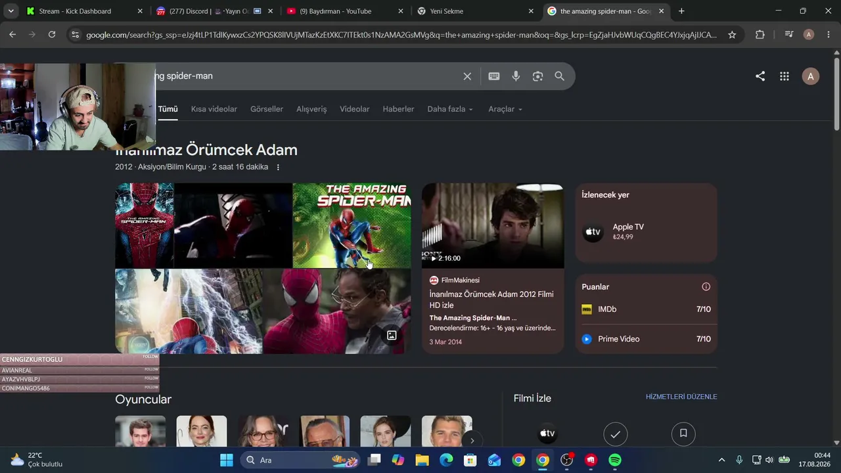Image resolution: width=841 pixels, height=473 pixels.
Task: Open the Prime Video rating row
Action: (x=647, y=340)
